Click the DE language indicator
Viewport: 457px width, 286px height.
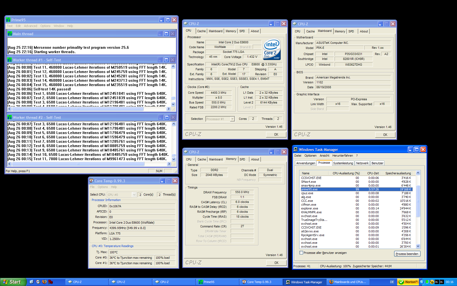tap(392, 282)
